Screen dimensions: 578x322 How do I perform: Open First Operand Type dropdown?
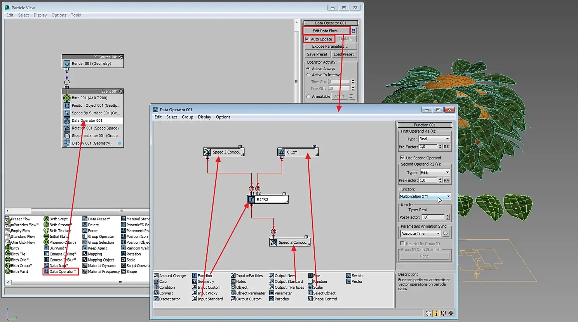[434, 138]
